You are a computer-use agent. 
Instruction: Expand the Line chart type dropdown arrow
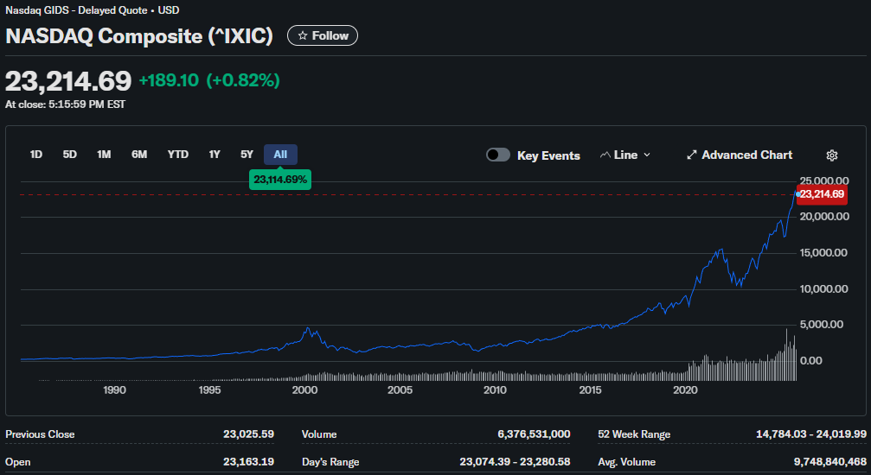647,155
